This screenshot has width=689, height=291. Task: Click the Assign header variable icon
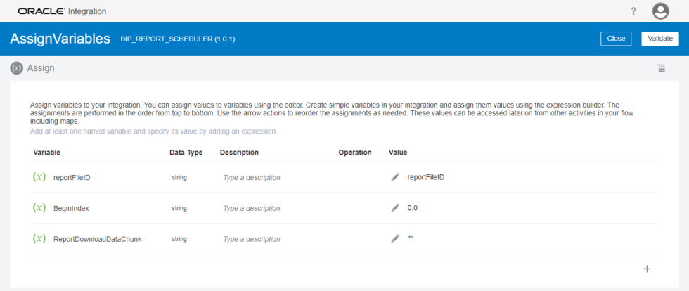[x=16, y=68]
